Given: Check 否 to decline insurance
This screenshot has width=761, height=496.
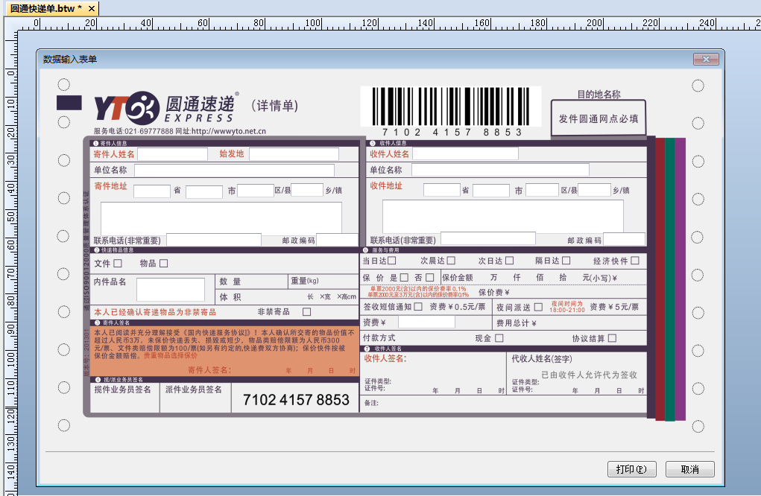Looking at the screenshot, I should point(430,277).
